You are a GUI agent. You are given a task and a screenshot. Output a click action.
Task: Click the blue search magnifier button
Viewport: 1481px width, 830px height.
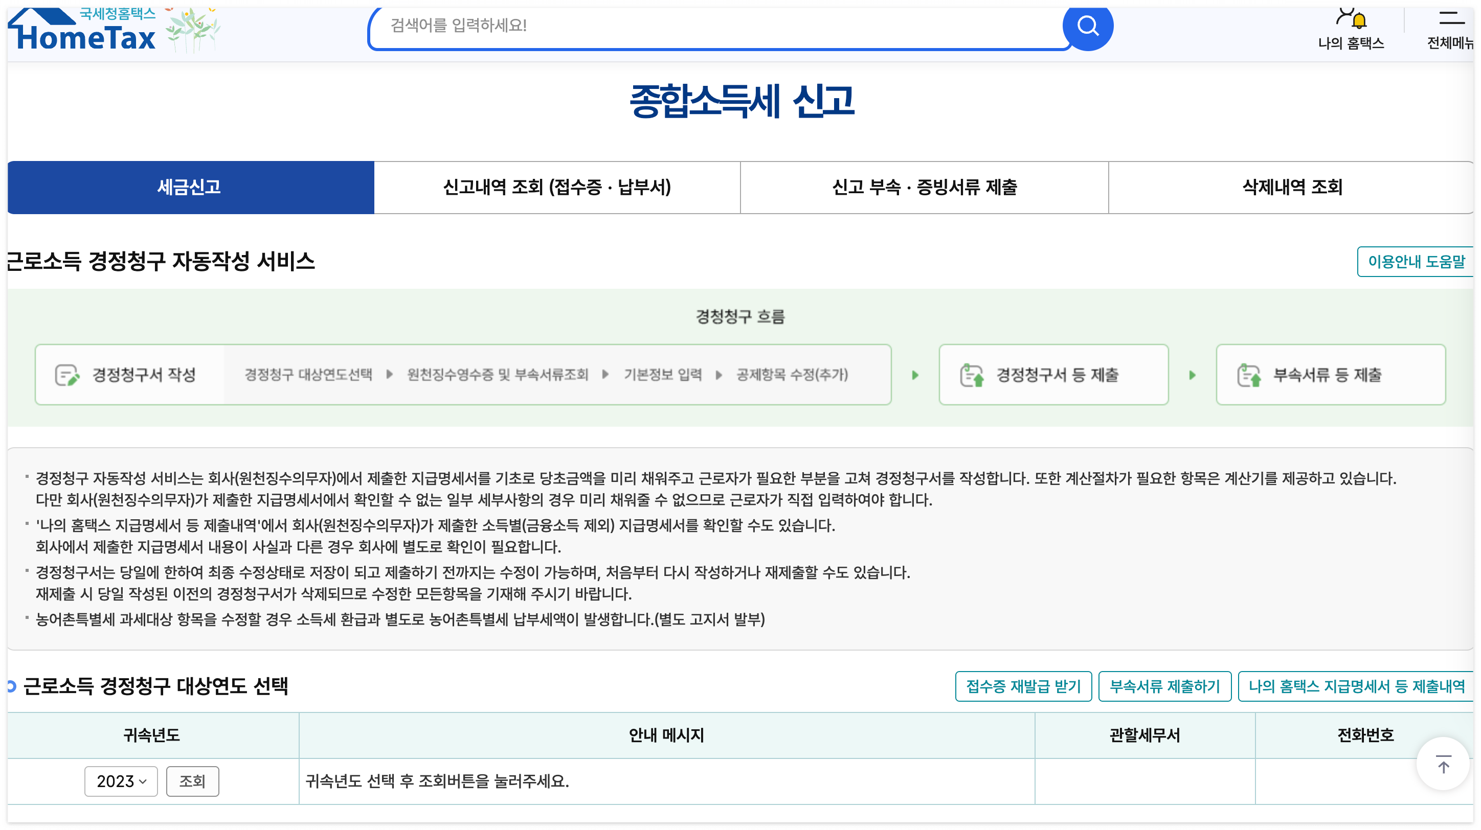pos(1087,26)
